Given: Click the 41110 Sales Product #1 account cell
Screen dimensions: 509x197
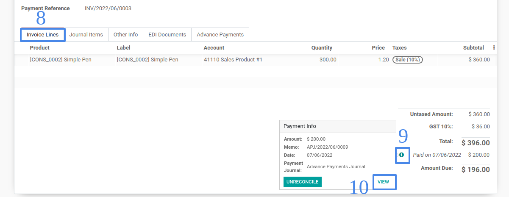Looking at the screenshot, I should (233, 60).
